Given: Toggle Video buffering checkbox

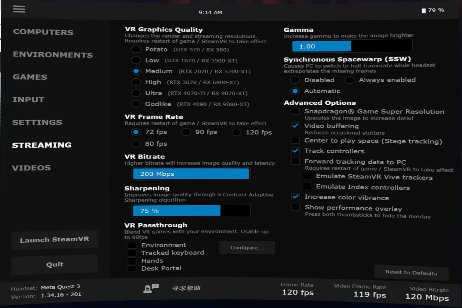Looking at the screenshot, I should coord(295,126).
